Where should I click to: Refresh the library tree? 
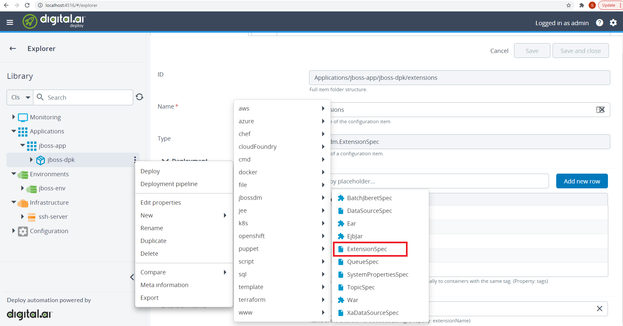(139, 97)
